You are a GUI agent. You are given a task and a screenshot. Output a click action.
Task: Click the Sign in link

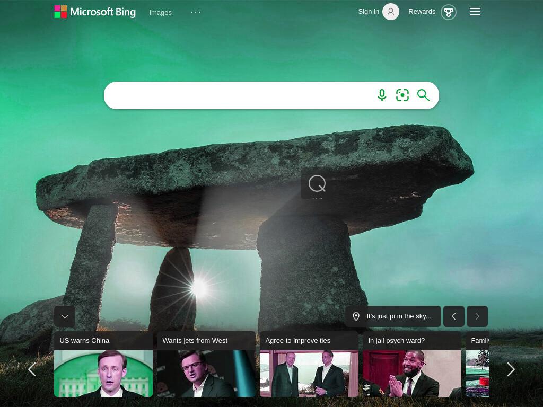tap(369, 12)
